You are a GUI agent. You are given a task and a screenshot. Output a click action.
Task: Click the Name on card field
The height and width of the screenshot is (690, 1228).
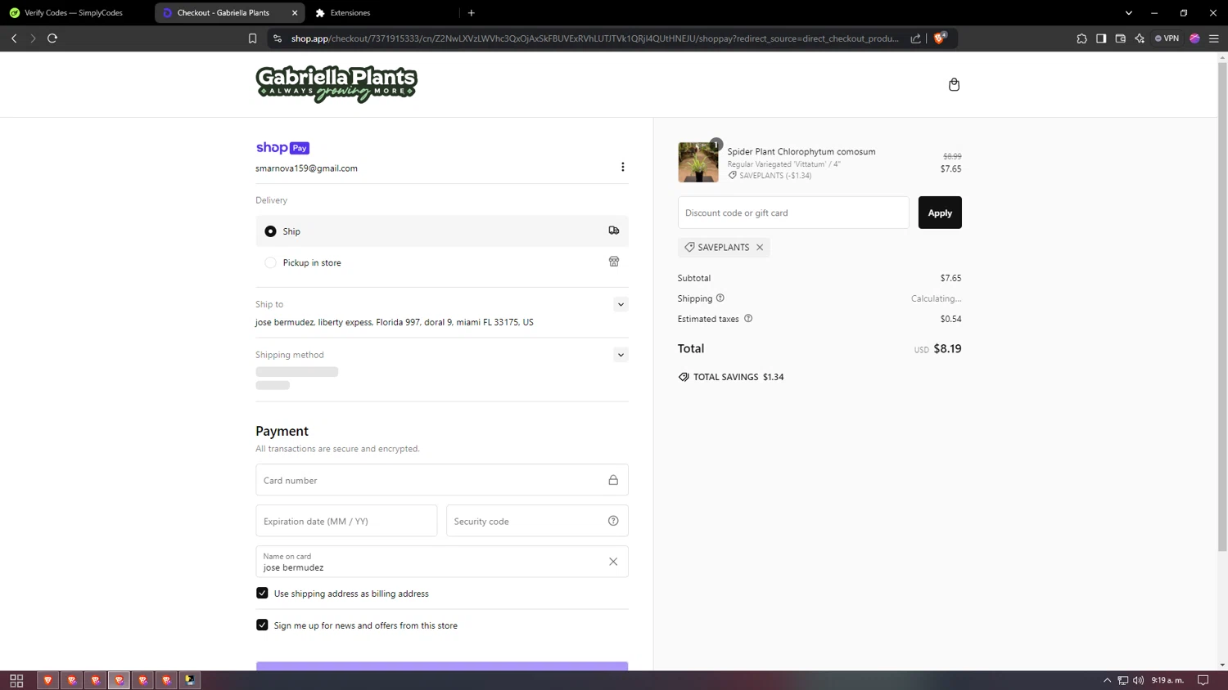pyautogui.click(x=442, y=562)
